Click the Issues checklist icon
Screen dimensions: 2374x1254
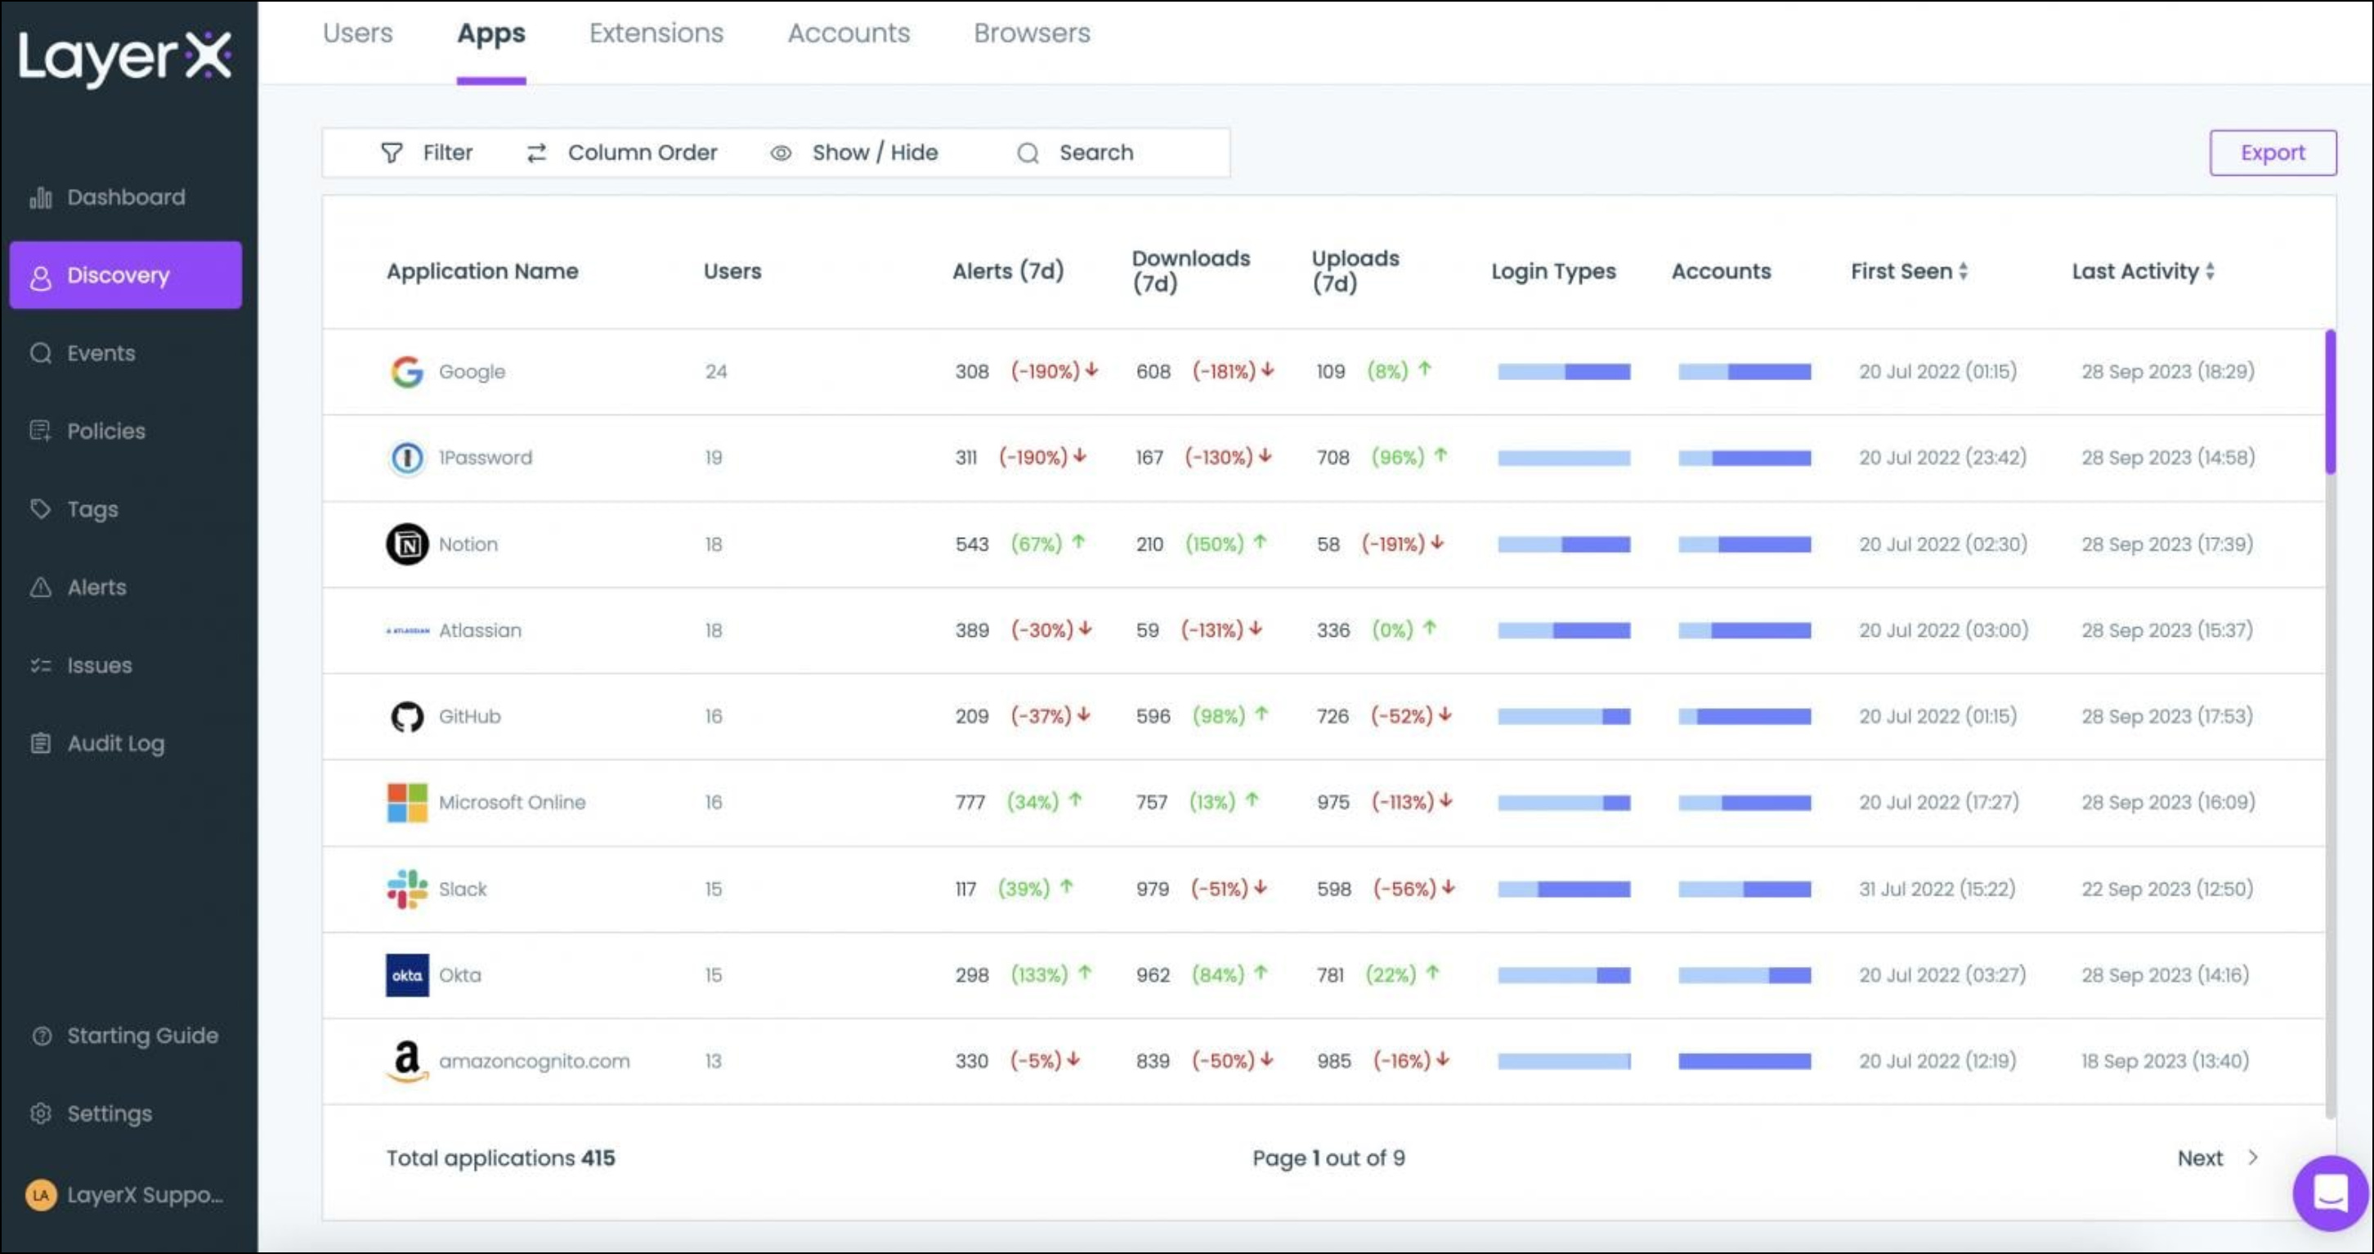coord(41,665)
